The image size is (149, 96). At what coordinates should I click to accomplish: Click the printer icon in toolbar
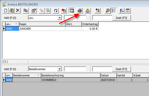click(x=80, y=11)
